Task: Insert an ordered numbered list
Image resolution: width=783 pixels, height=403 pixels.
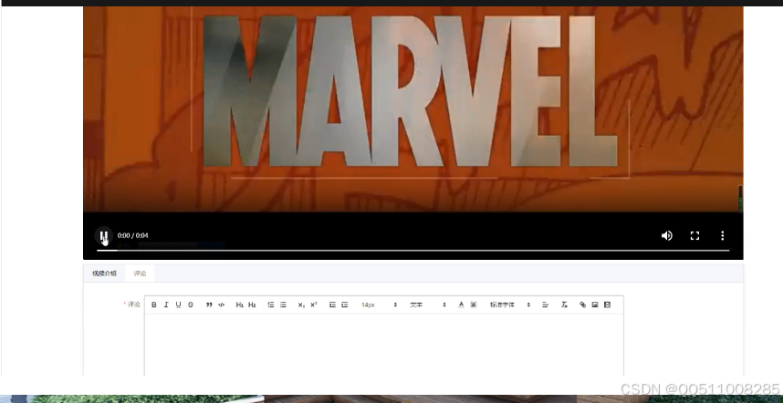Action: click(271, 305)
